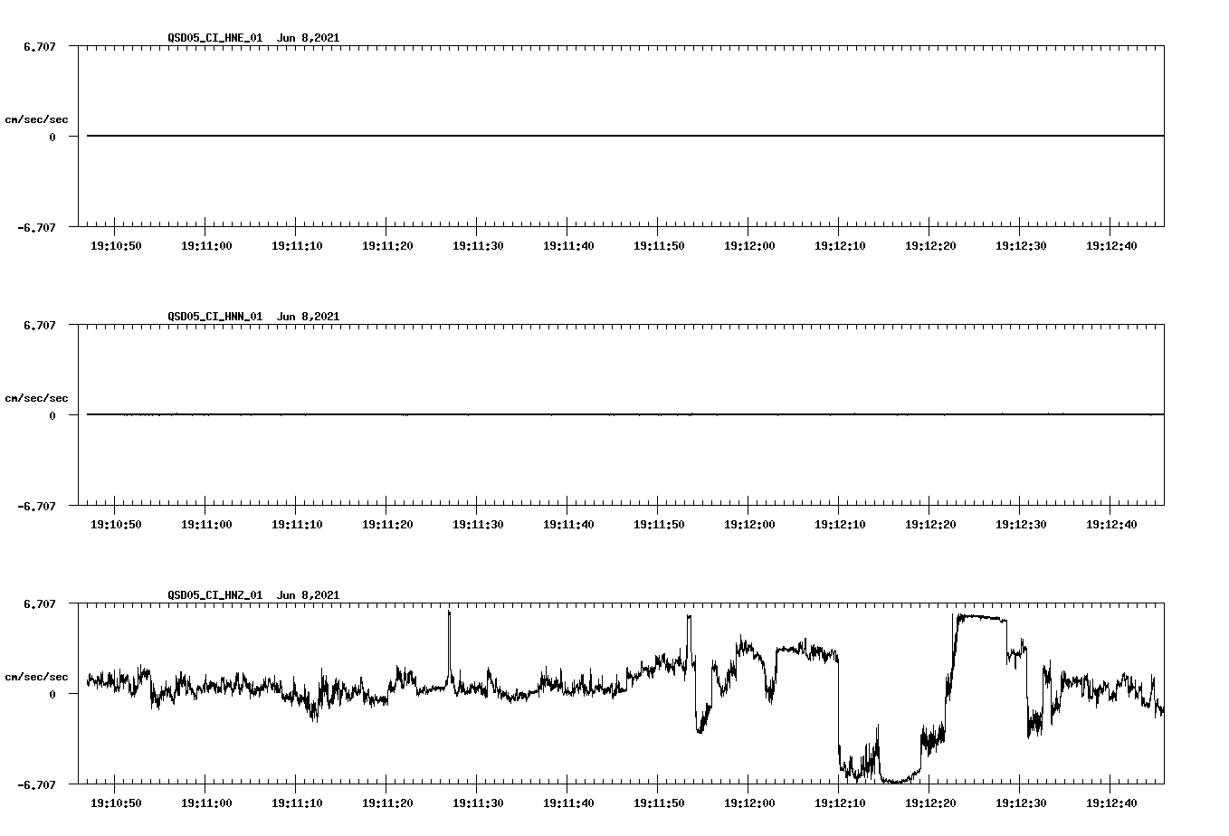Click the cm/sec/sec unit label on HNE chart
Viewport: 1229px width, 836px height.
pos(36,119)
